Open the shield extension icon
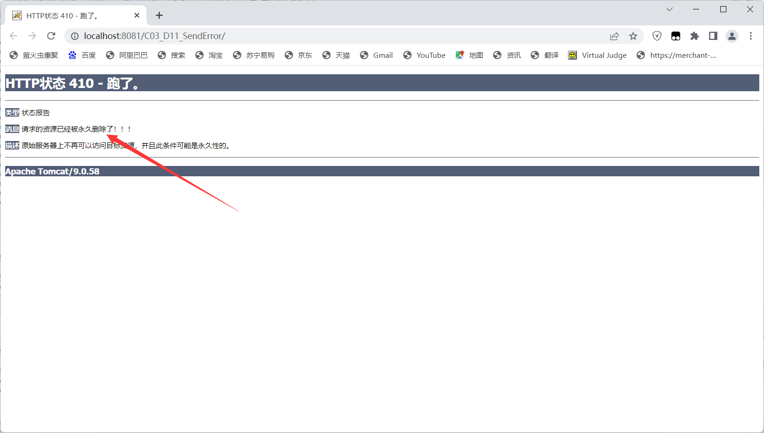The height and width of the screenshot is (433, 764). (x=657, y=36)
